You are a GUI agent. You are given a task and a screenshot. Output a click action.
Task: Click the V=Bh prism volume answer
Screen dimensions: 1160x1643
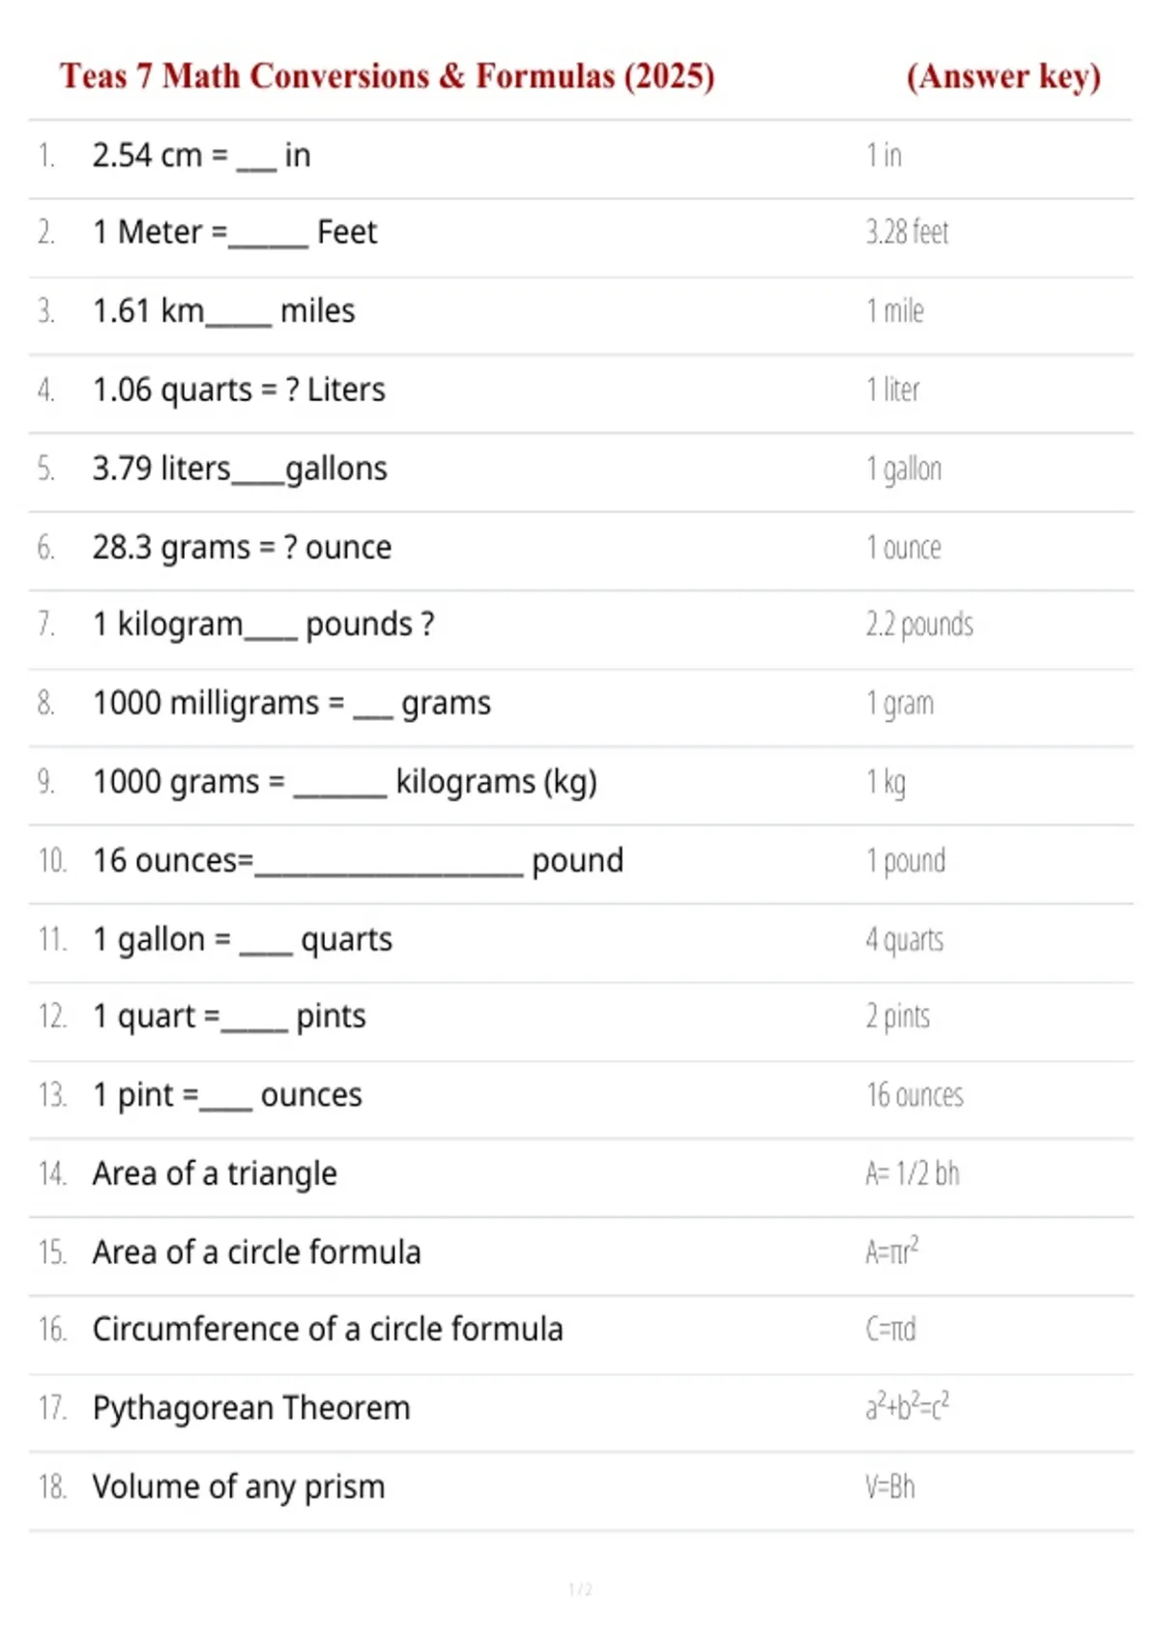pyautogui.click(x=889, y=1487)
